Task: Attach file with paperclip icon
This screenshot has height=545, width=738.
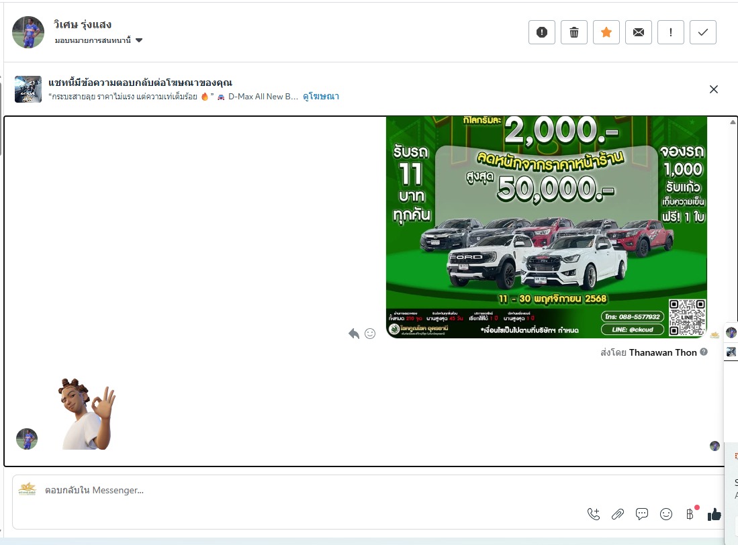Action: [618, 514]
